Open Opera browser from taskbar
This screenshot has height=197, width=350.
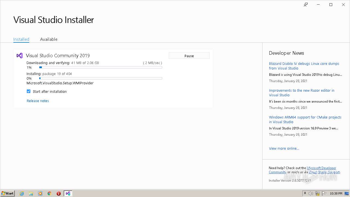[x=59, y=193]
